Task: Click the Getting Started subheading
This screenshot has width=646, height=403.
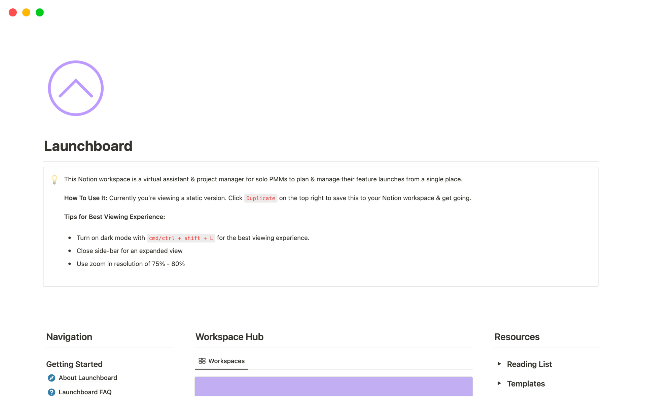Action: (x=74, y=364)
